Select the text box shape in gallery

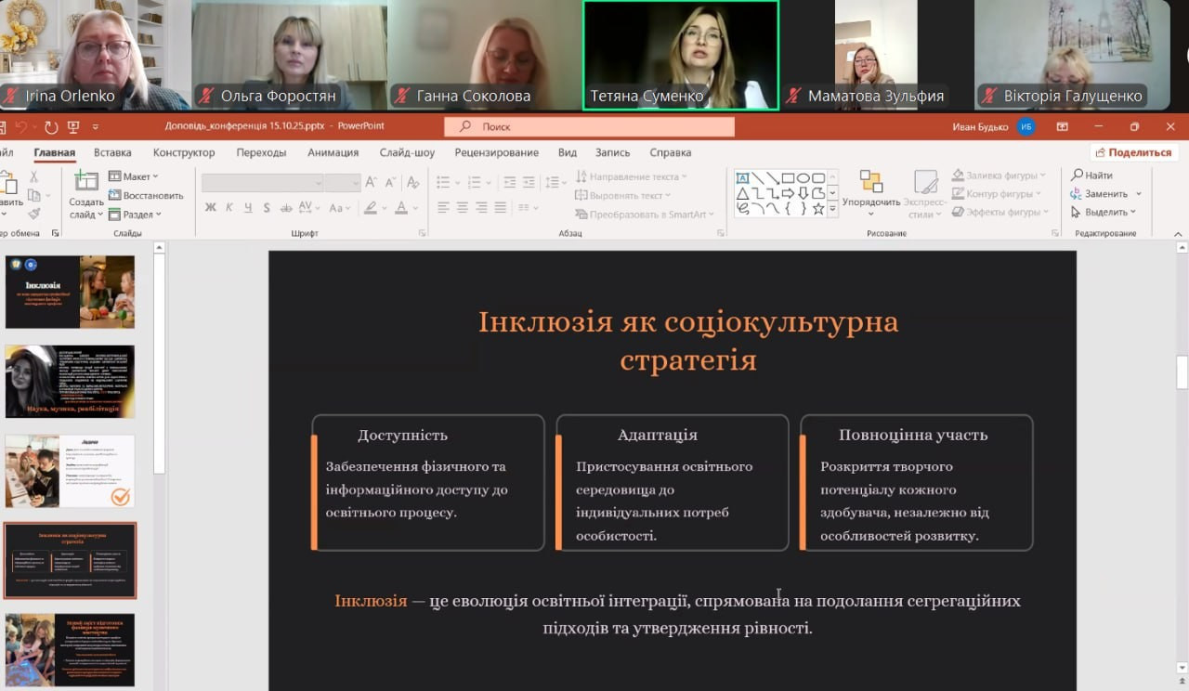point(743,178)
